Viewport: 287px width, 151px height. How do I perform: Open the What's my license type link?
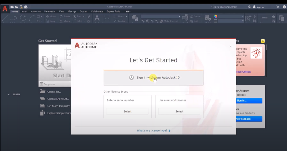coord(153,131)
